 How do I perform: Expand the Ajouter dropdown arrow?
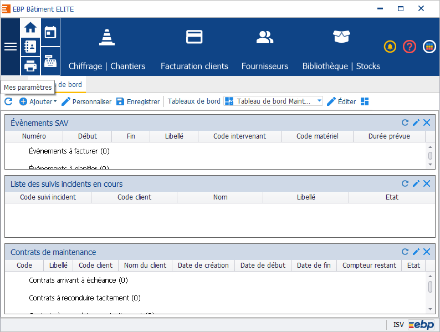tap(55, 101)
